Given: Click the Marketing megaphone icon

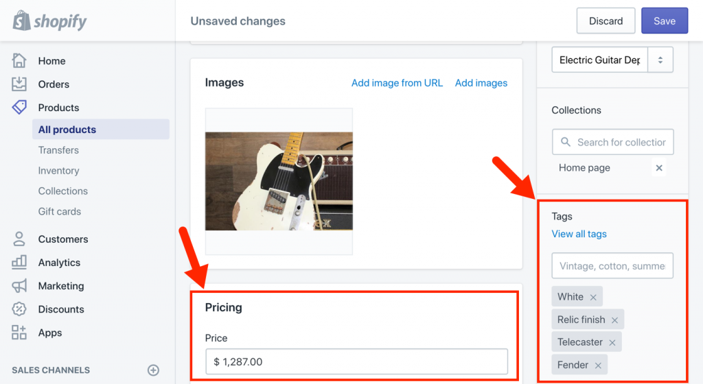Looking at the screenshot, I should point(19,286).
